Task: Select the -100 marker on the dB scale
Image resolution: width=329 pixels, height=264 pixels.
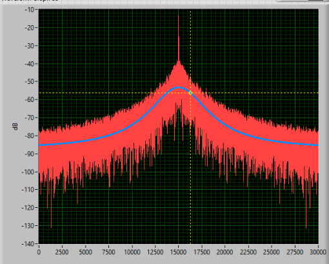Action: pyautogui.click(x=28, y=172)
